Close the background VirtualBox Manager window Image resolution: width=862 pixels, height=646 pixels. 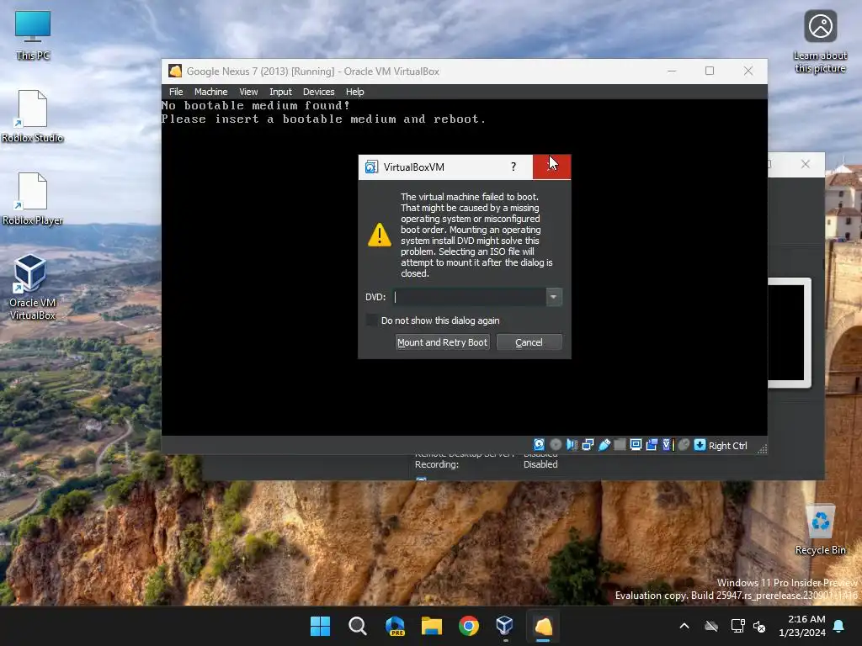click(x=806, y=164)
